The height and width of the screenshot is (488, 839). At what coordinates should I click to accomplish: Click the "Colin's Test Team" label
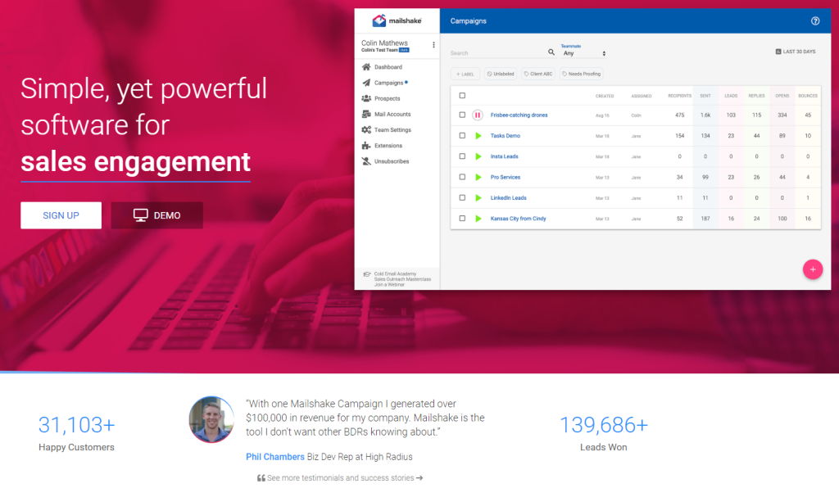pyautogui.click(x=379, y=50)
